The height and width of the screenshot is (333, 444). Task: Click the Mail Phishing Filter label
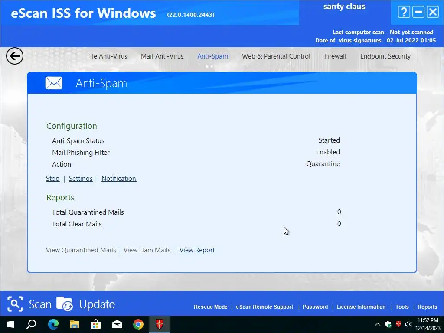81,153
